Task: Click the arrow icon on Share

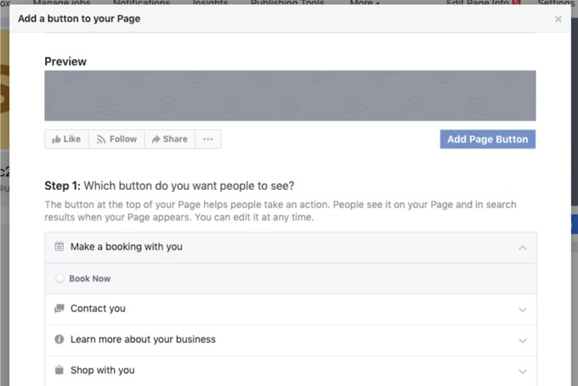Action: (x=156, y=139)
